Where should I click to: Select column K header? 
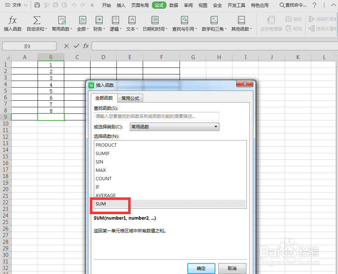(298, 57)
